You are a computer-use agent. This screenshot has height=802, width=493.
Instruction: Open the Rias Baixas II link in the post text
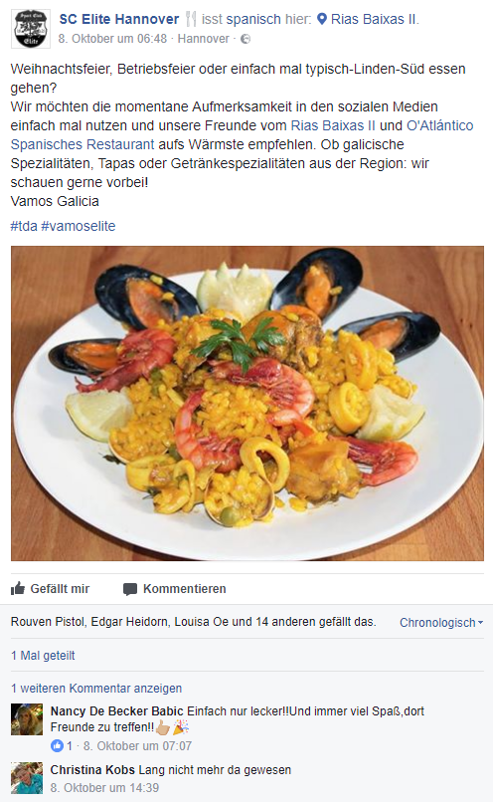pyautogui.click(x=333, y=125)
